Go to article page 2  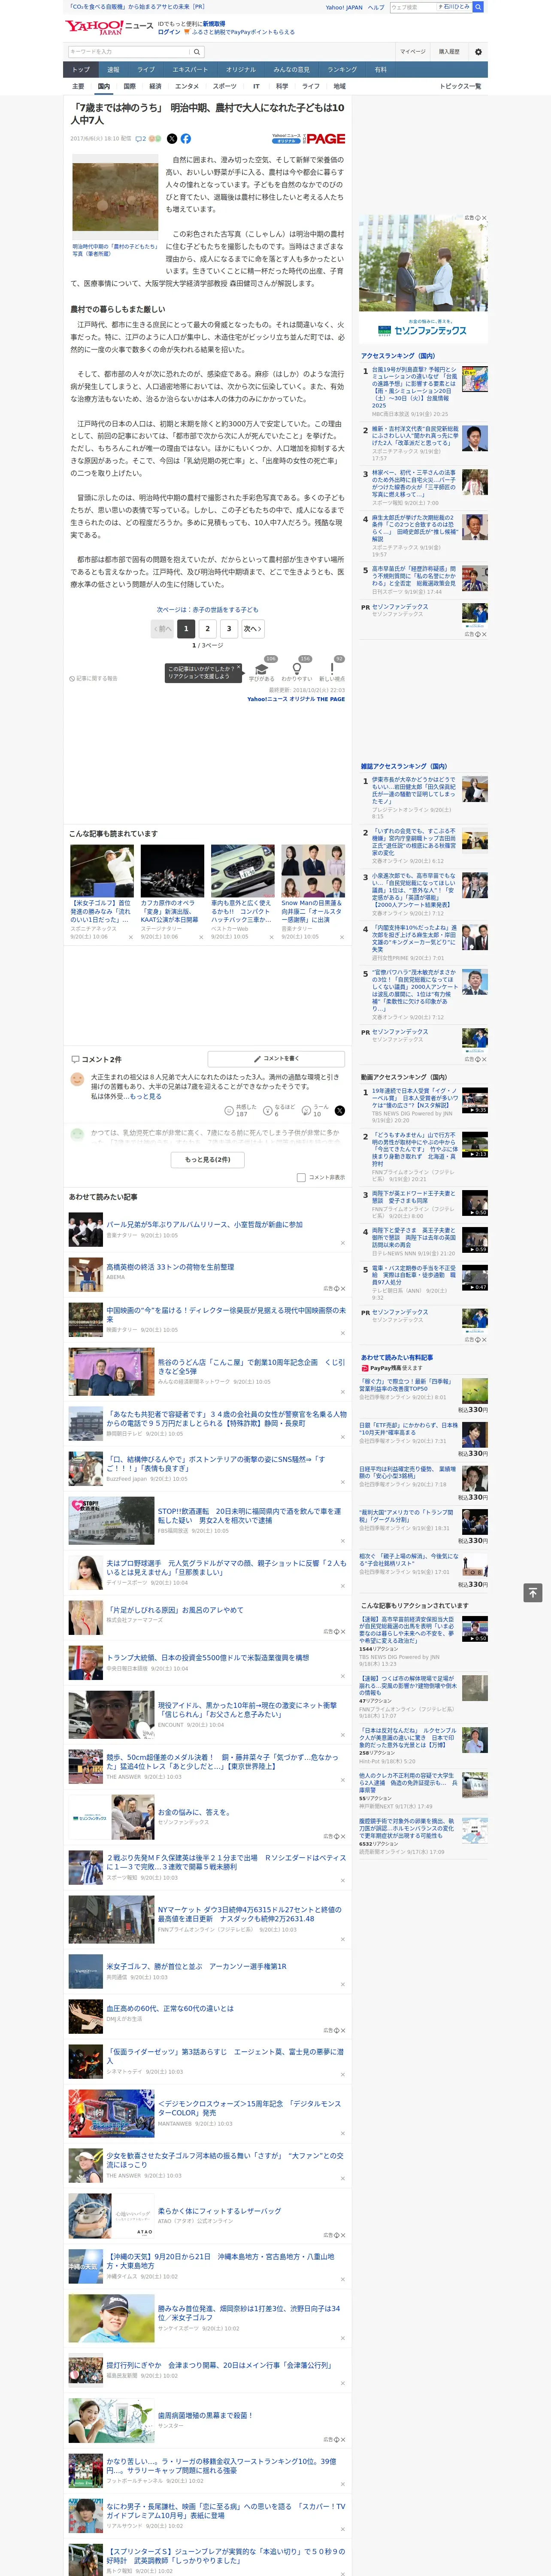[x=207, y=628]
